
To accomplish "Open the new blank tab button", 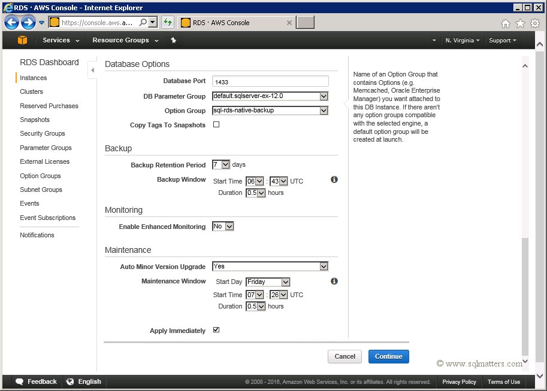I will (x=305, y=22).
